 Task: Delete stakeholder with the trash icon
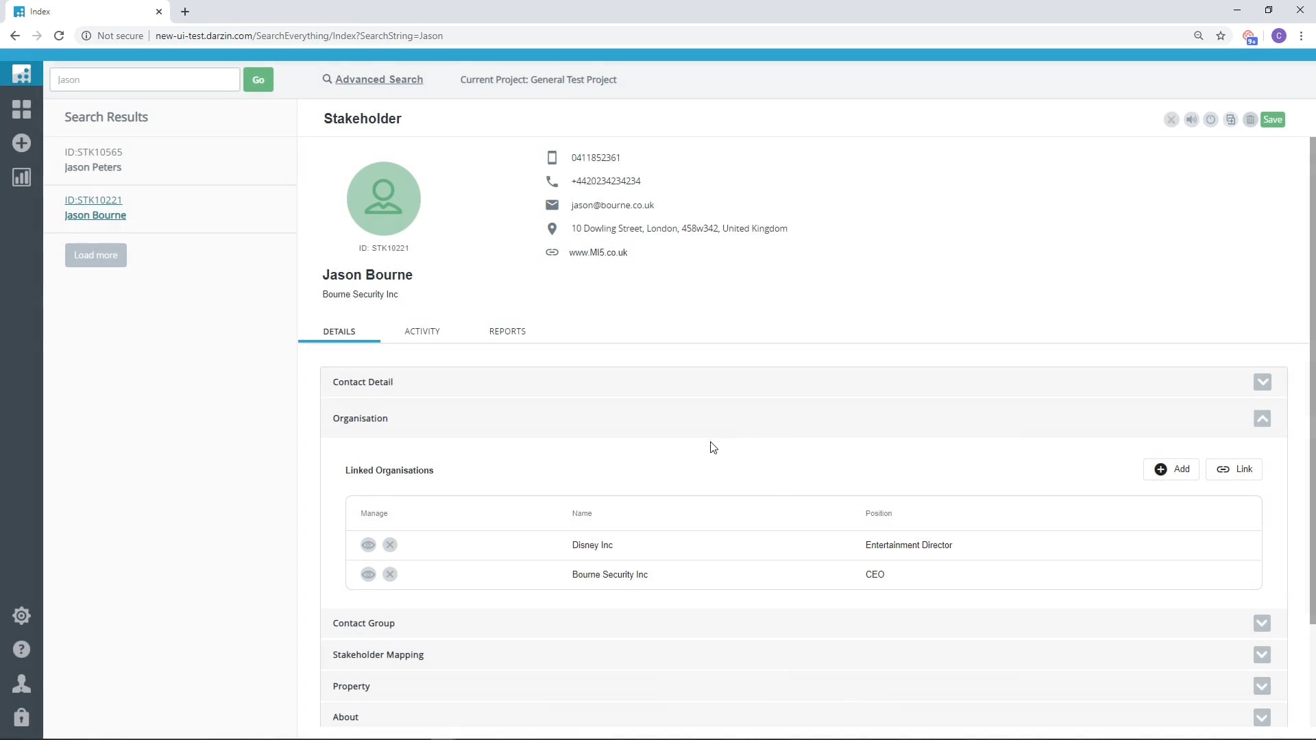click(1250, 120)
